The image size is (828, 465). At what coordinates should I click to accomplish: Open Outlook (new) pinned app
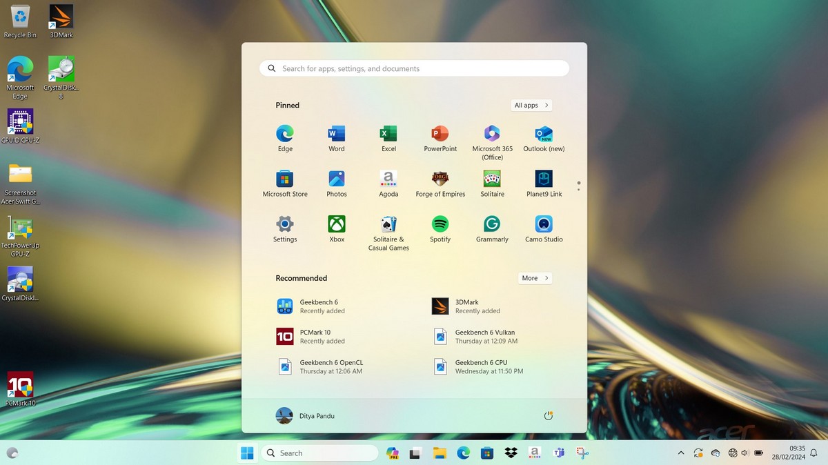544,139
